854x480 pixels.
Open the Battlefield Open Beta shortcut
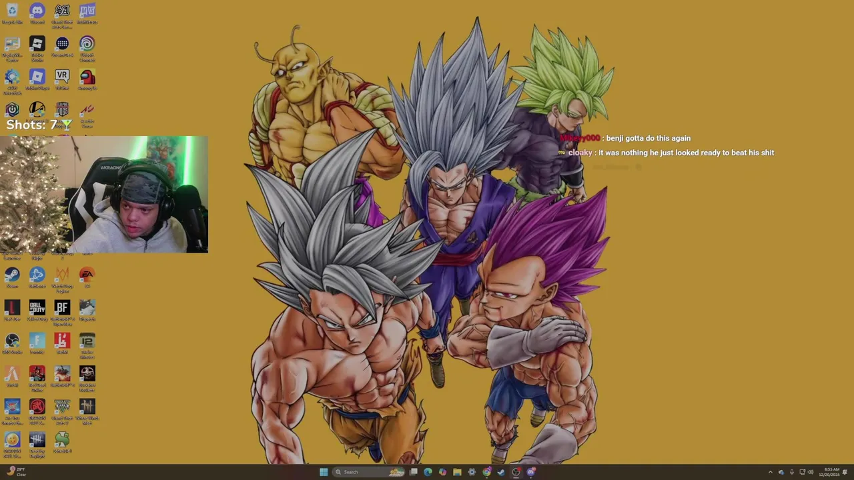(62, 313)
